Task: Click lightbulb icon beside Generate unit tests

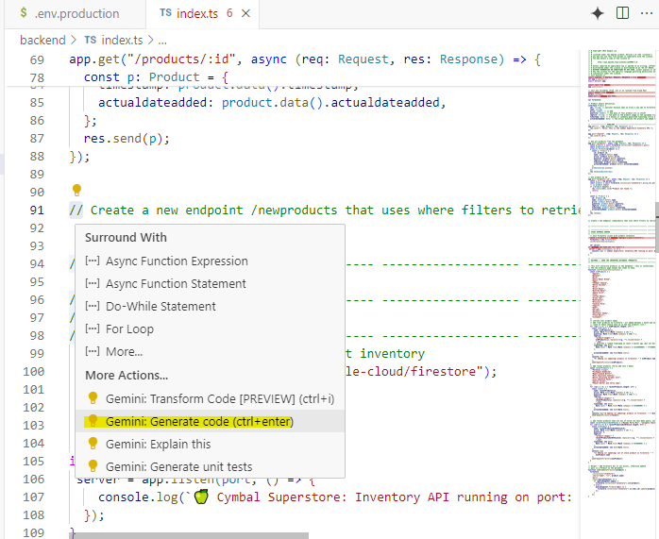Action: (93, 466)
